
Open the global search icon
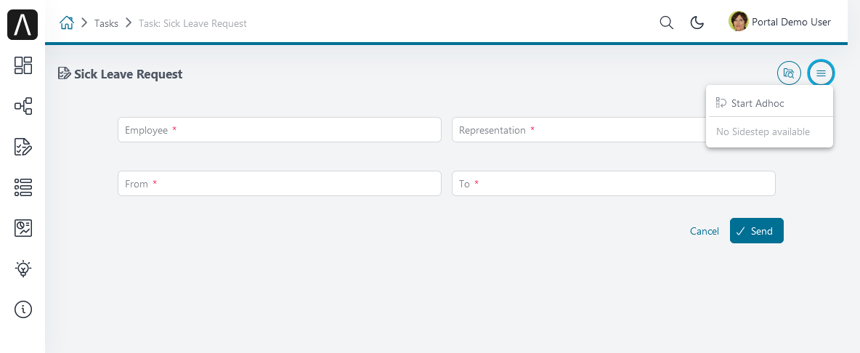point(666,23)
